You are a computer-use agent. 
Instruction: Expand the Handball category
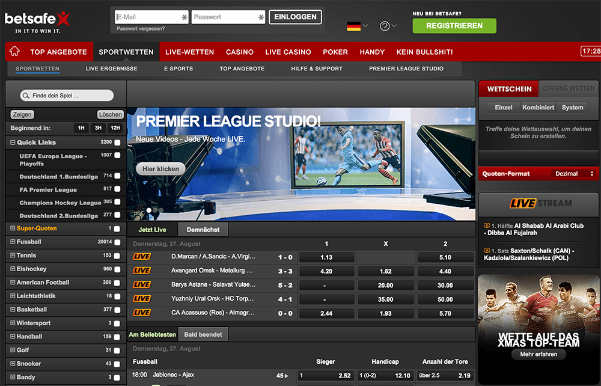point(13,337)
